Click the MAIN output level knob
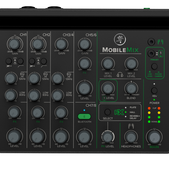Image resolution: width=169 pixels, height=169 pixels. [154, 137]
